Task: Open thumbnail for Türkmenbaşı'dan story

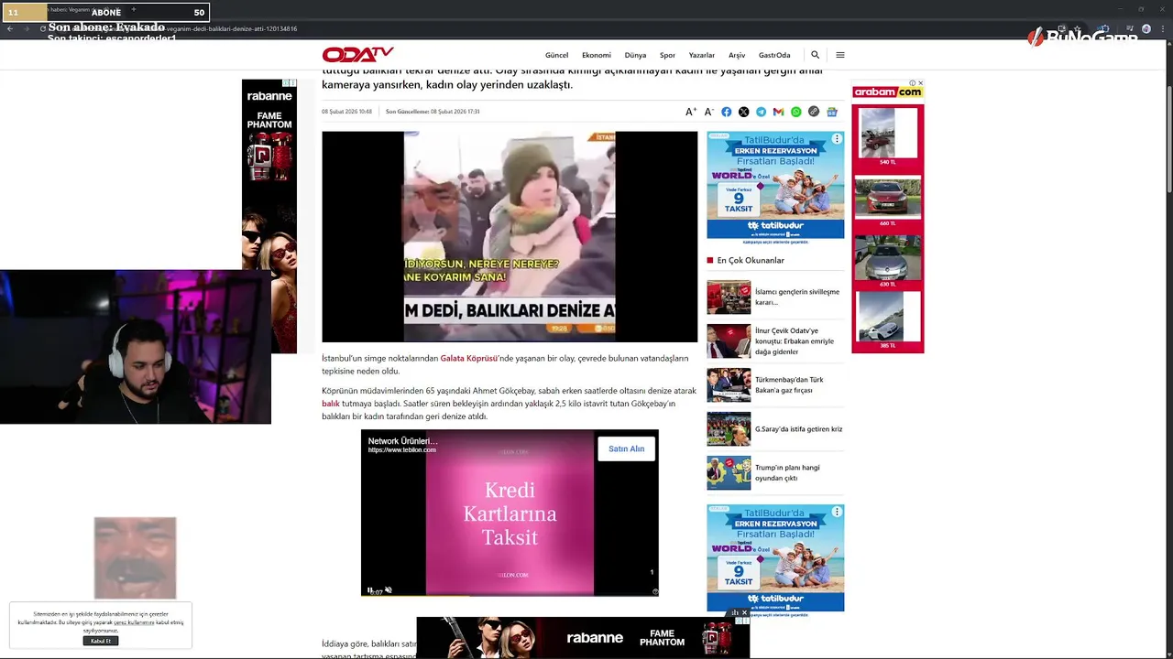Action: 729,384
